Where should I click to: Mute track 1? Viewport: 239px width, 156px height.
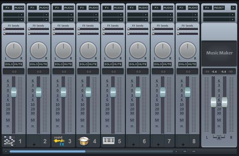(18, 64)
